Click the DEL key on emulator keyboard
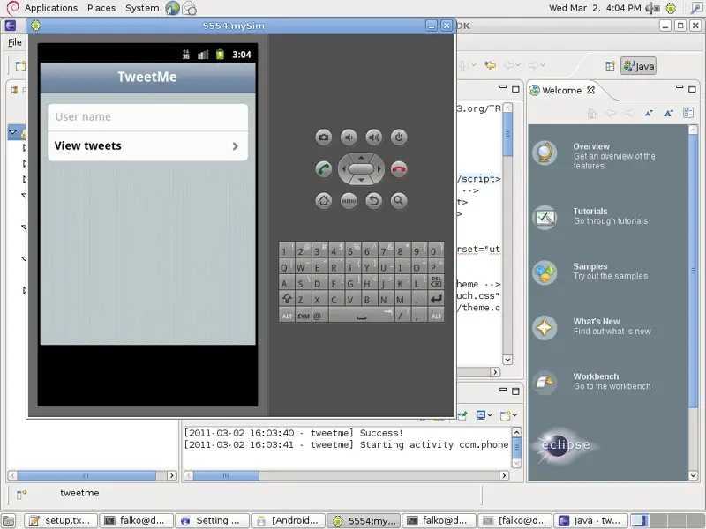The width and height of the screenshot is (706, 529). (x=436, y=282)
